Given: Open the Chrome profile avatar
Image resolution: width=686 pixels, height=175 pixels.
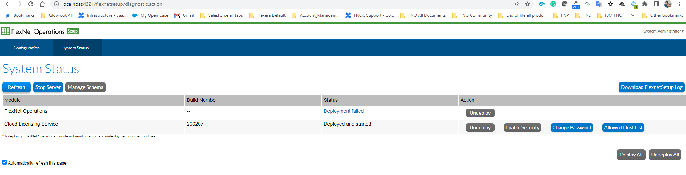Looking at the screenshot, I should [668, 4].
